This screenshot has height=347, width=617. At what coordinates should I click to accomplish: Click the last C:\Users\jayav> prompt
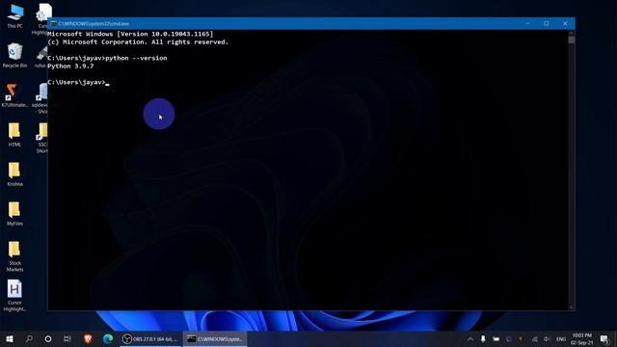(76, 82)
